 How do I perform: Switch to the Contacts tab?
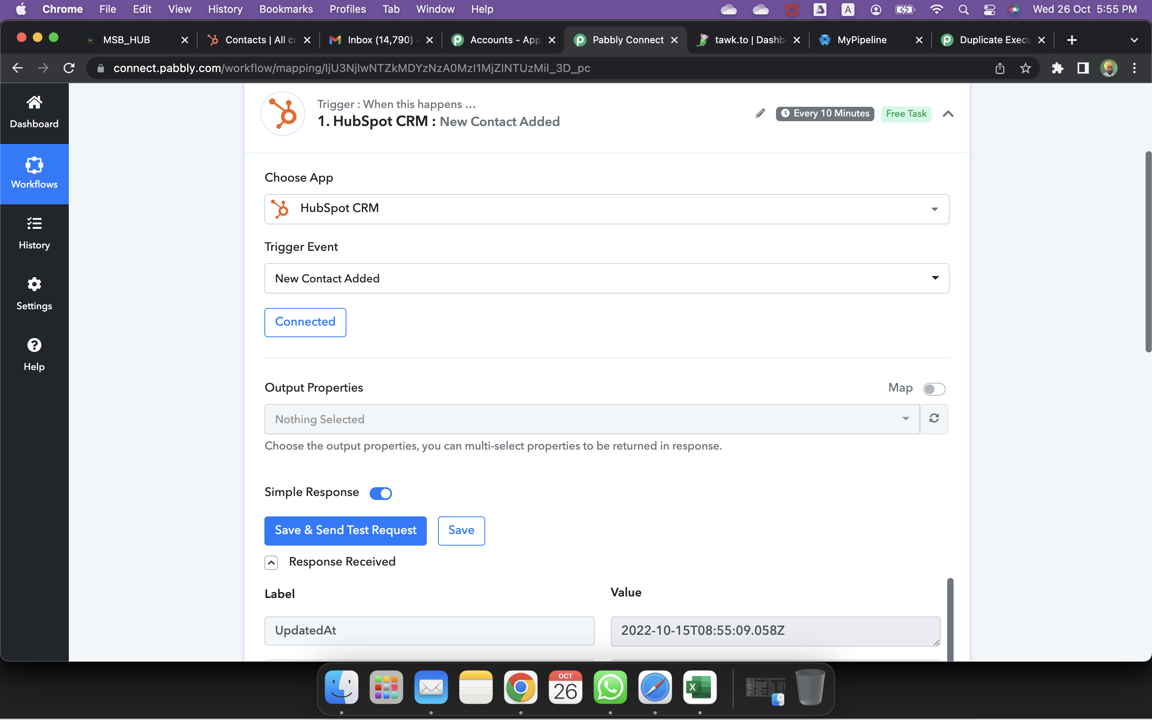coord(260,40)
